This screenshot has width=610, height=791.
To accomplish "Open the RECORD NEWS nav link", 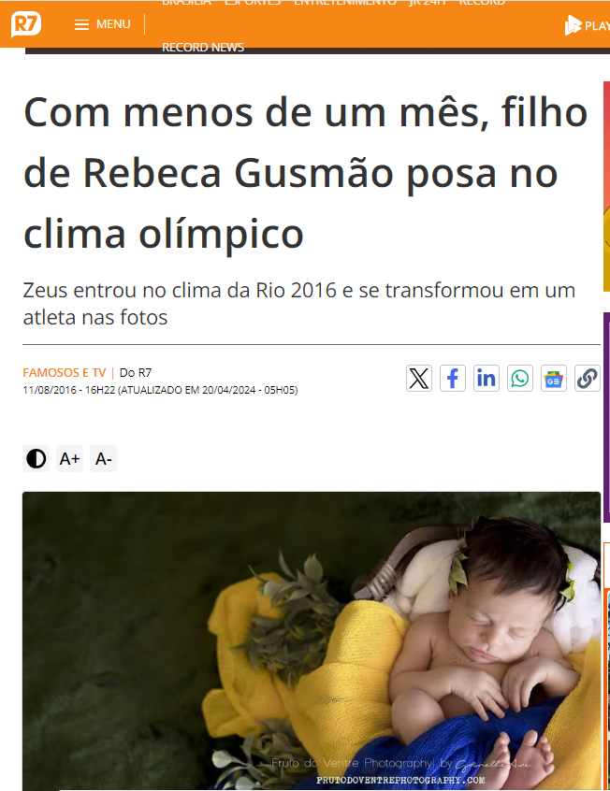I will click(x=203, y=47).
